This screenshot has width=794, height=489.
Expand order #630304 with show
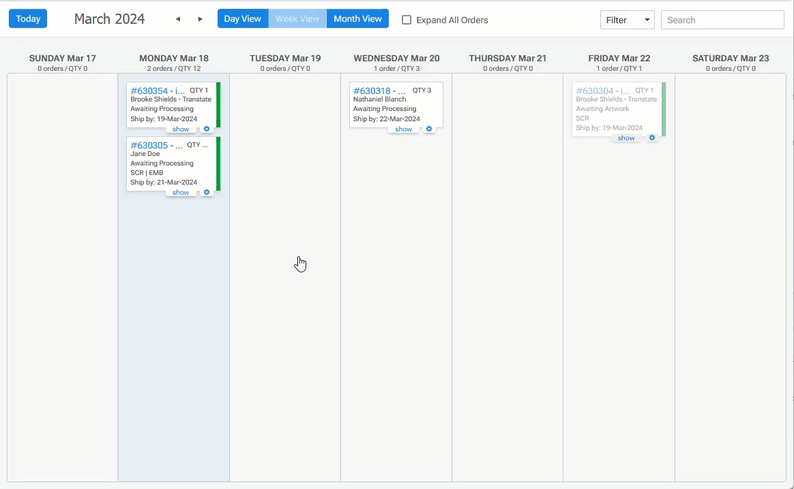(x=626, y=138)
